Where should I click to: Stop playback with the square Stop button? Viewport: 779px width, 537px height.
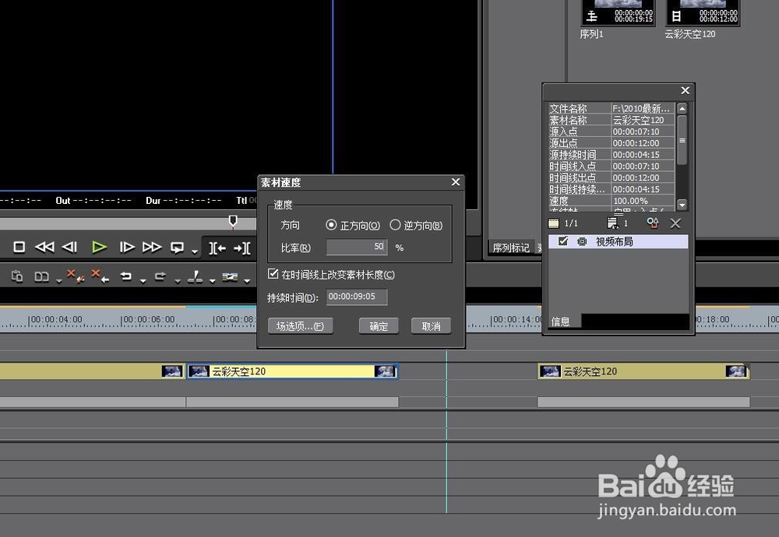(x=19, y=247)
